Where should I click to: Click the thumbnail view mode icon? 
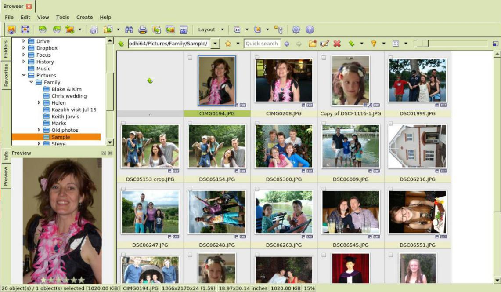point(396,44)
